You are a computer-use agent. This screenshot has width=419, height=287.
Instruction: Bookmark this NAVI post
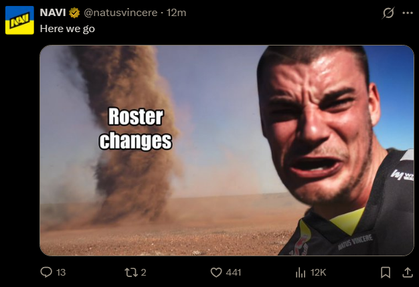point(386,272)
